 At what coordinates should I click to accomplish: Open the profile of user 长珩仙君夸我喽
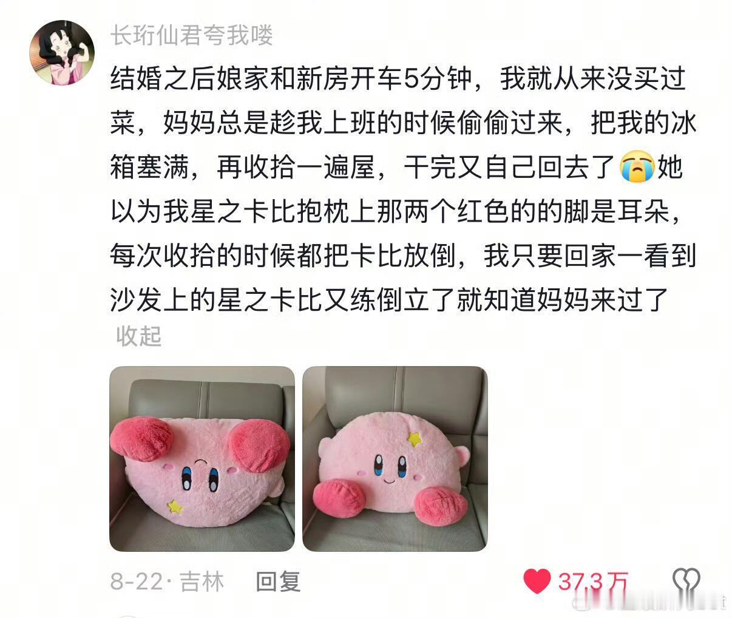click(192, 35)
